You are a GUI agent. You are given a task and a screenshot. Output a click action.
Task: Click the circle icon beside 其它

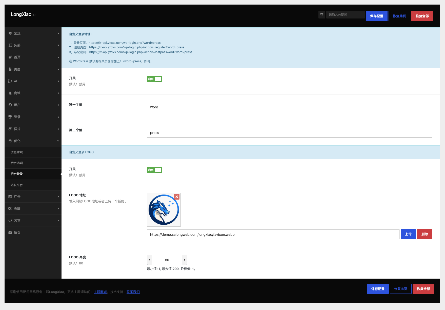tap(10, 220)
